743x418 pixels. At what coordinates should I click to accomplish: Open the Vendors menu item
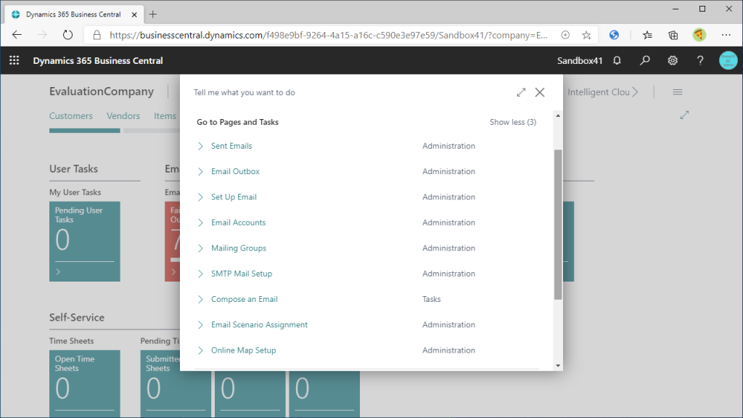[x=123, y=116]
